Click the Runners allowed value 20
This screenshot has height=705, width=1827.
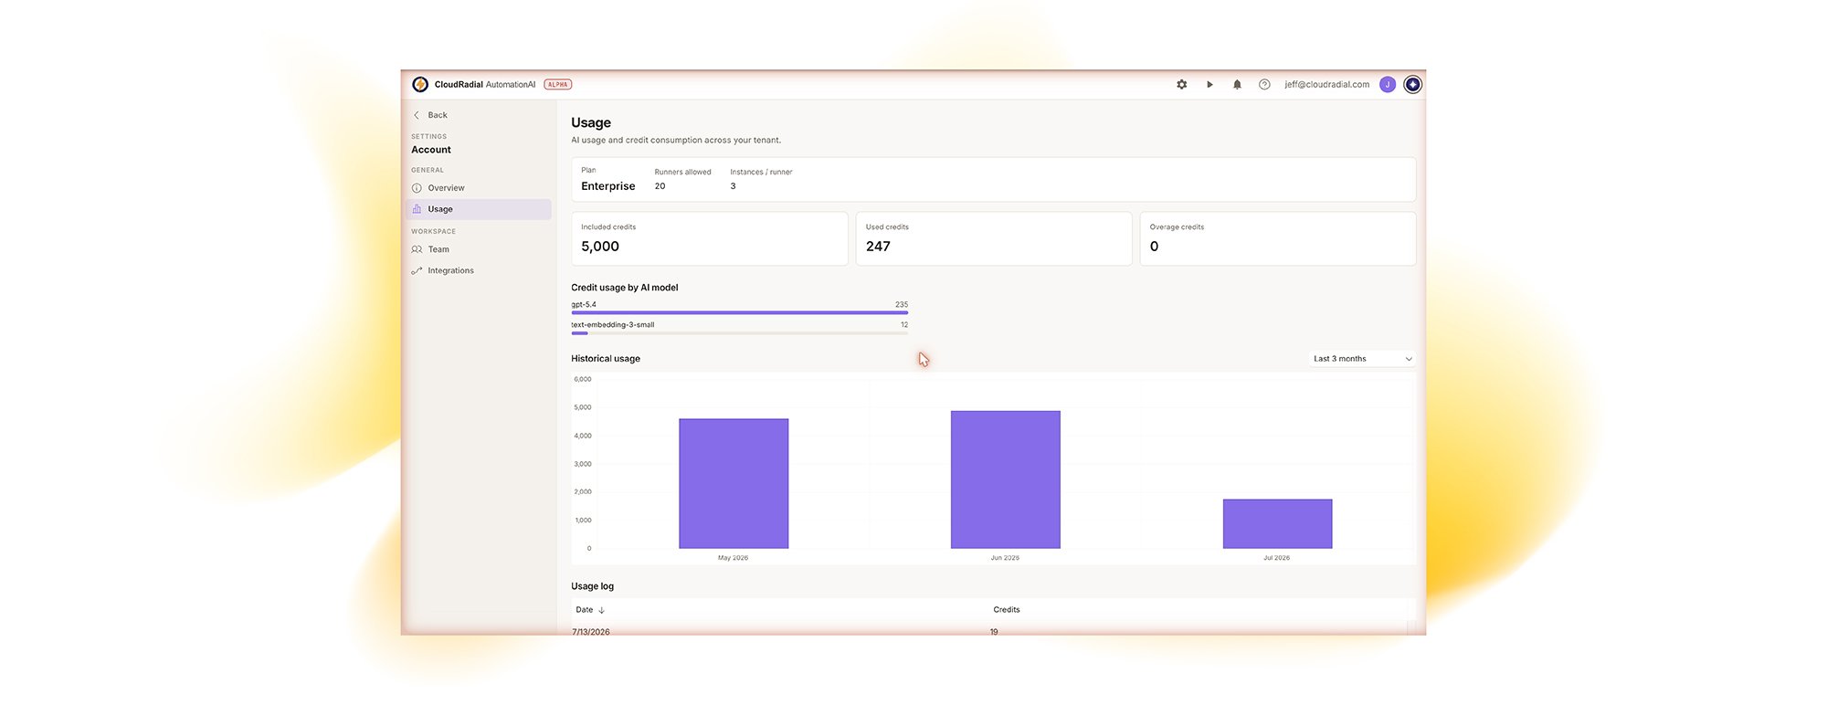(660, 186)
